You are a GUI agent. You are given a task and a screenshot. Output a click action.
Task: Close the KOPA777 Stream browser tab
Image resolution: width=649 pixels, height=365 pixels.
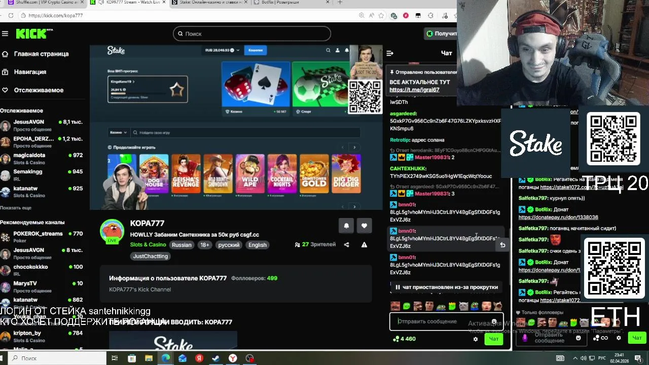click(x=165, y=2)
